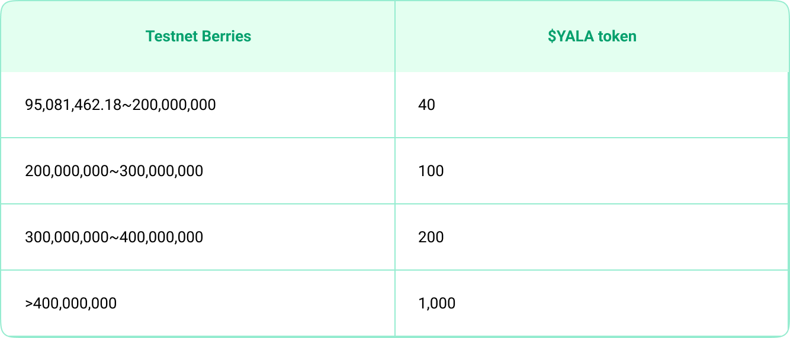This screenshot has width=790, height=338.
Task: Select the >400,000,000 range cell
Action: pyautogui.click(x=198, y=304)
